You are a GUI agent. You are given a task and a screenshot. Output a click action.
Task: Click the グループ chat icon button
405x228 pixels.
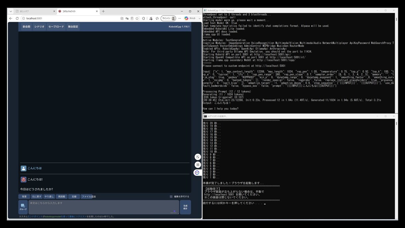(x=23, y=207)
